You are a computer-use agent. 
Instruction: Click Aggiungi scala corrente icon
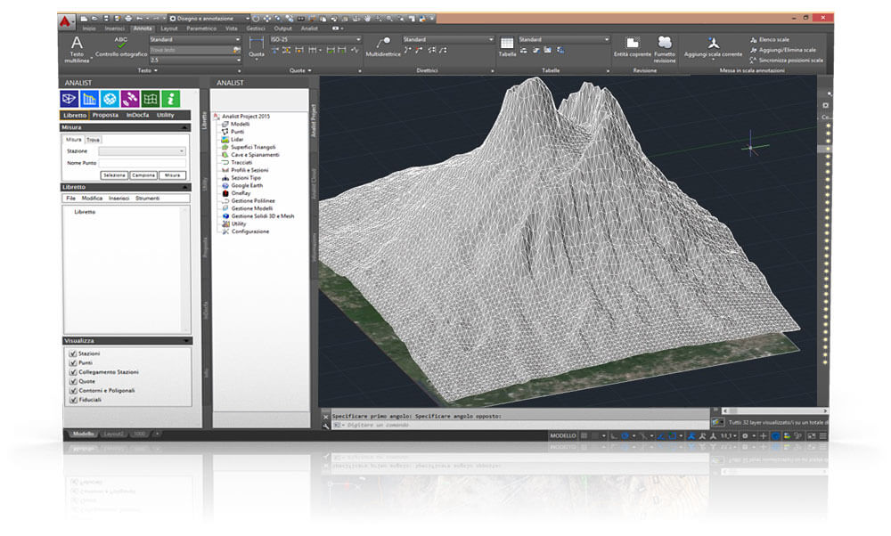[x=713, y=46]
